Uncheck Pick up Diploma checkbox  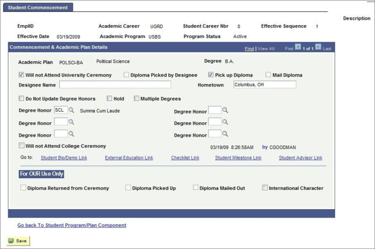tap(210, 75)
